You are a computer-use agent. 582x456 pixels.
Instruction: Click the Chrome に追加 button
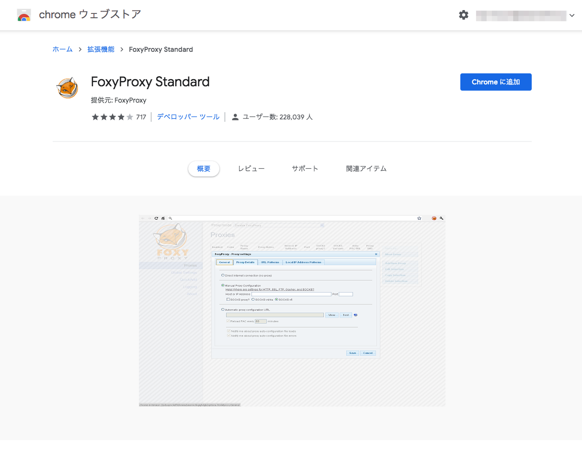click(496, 82)
